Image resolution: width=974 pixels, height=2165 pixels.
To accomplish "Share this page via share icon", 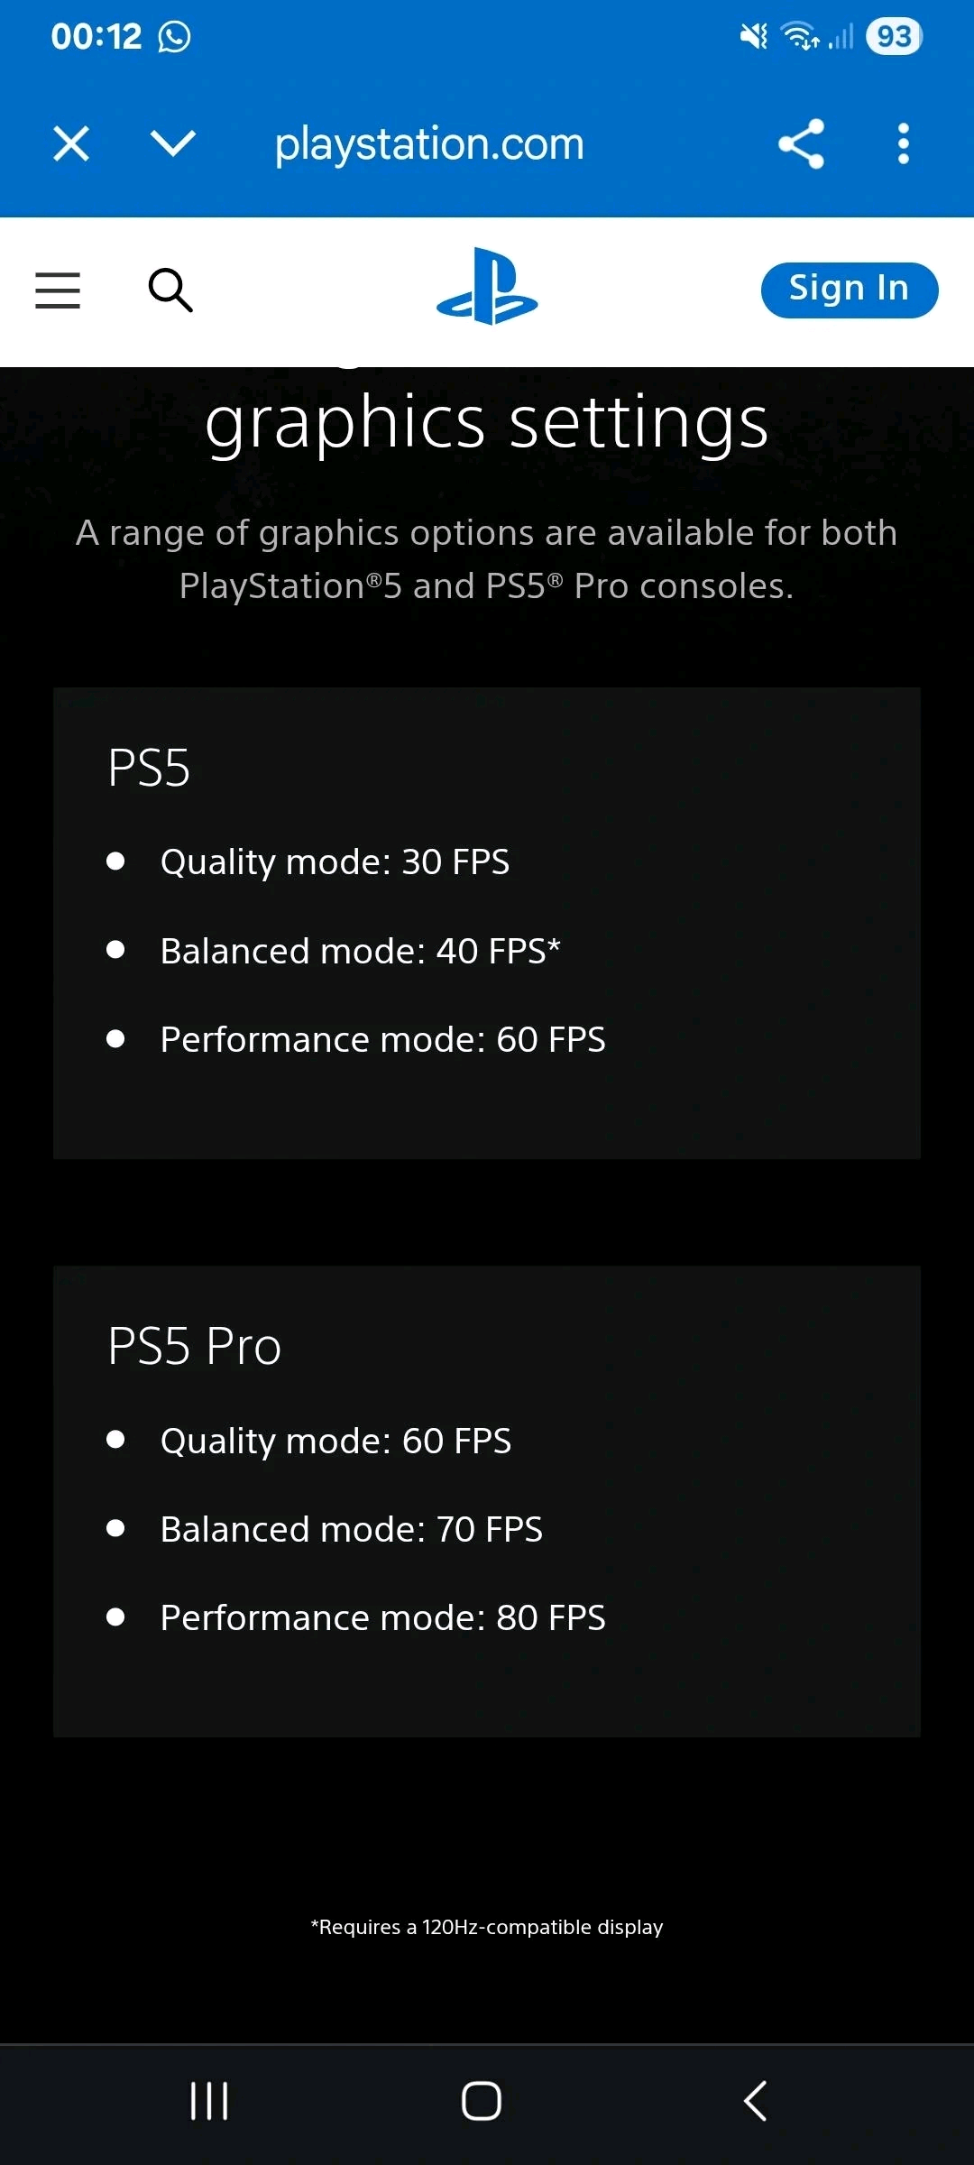I will coord(802,143).
